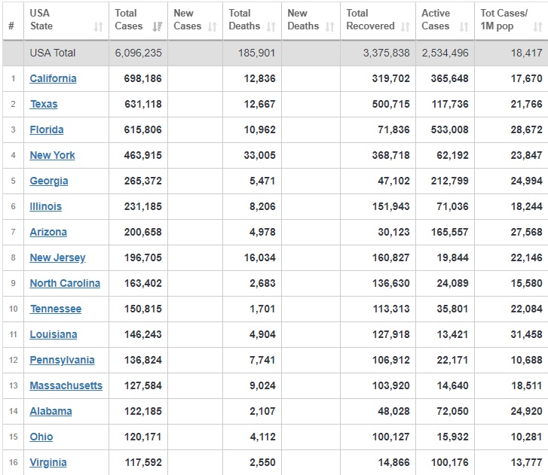Open the Pennsylvania link
Image resolution: width=548 pixels, height=475 pixels.
point(62,360)
